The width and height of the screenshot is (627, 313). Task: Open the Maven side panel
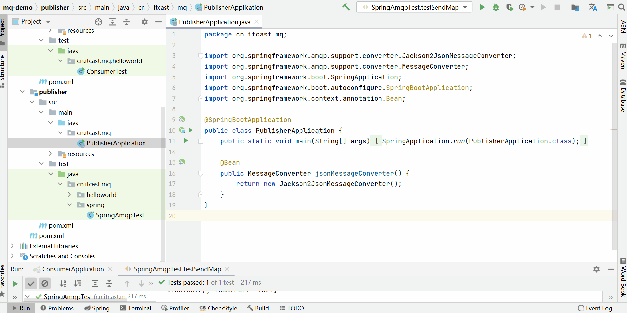point(623,56)
